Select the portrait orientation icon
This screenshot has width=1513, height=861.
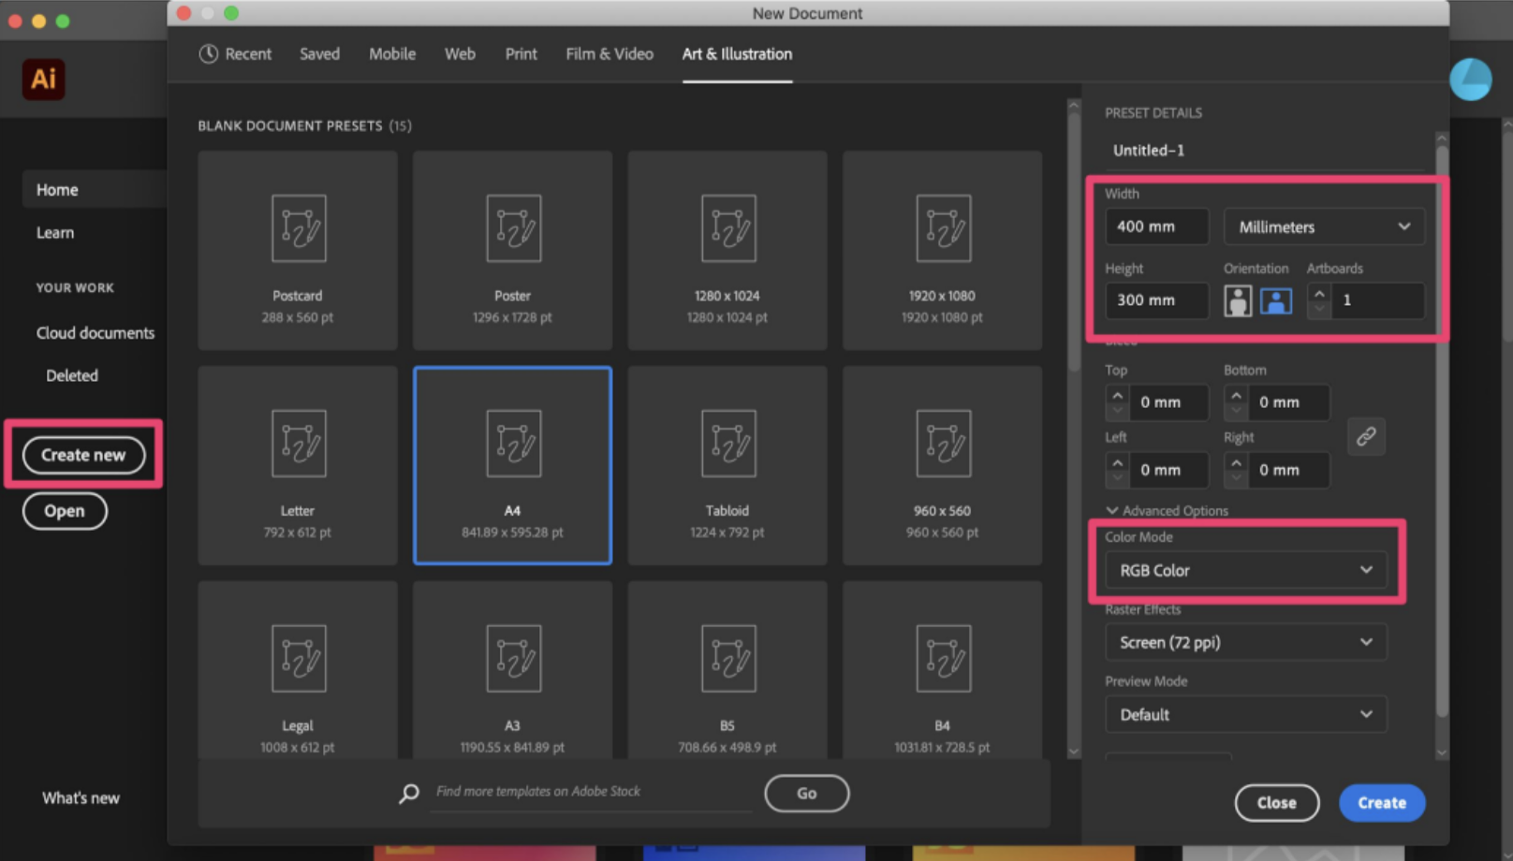(1238, 300)
